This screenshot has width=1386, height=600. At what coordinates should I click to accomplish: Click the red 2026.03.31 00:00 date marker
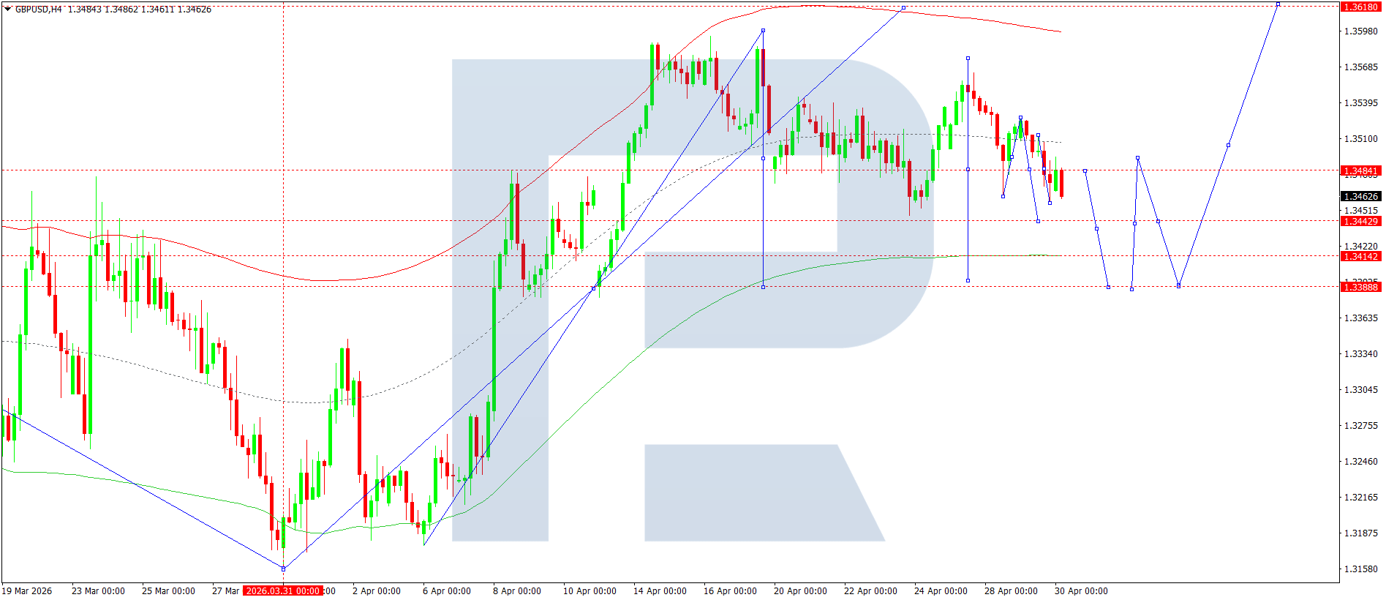point(283,591)
